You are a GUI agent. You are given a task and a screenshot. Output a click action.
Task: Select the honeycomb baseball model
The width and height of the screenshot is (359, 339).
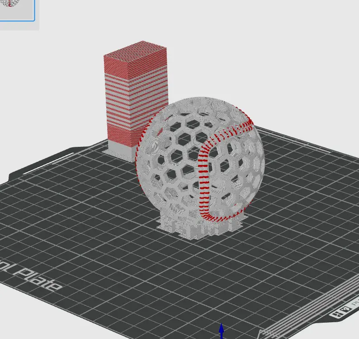pyautogui.click(x=200, y=159)
